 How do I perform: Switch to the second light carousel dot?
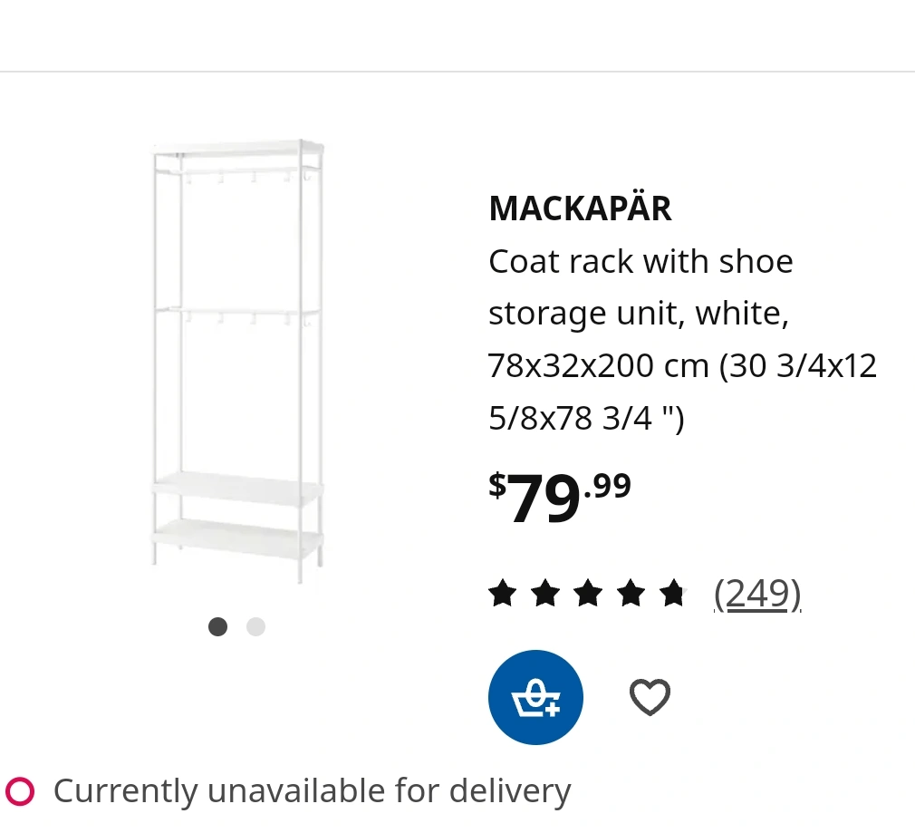coord(255,627)
